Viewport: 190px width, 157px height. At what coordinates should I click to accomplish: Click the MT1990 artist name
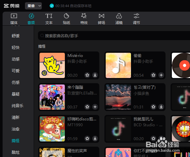click(x=75, y=125)
